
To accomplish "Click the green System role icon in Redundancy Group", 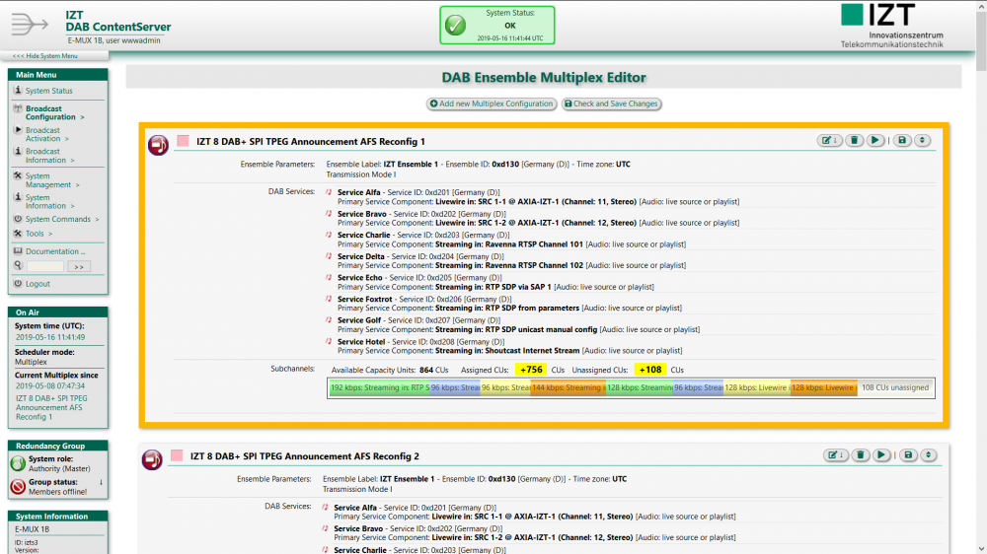I will point(18,463).
